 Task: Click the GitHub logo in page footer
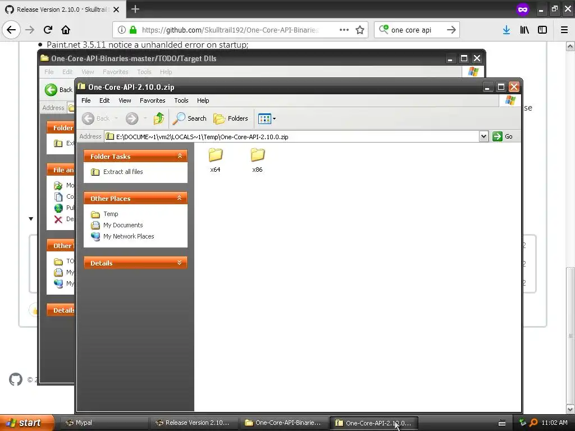[x=16, y=379]
